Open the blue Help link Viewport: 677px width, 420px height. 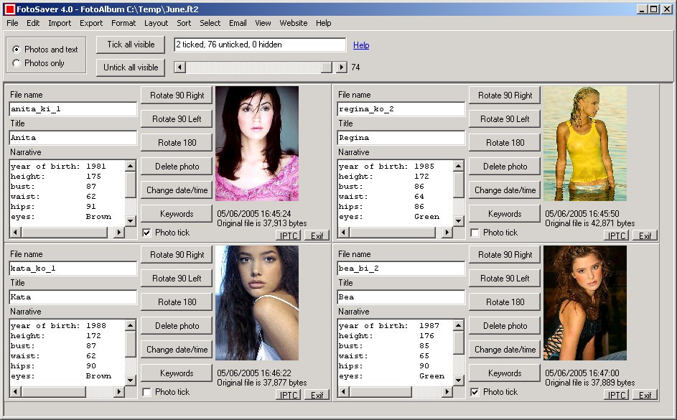(x=361, y=45)
